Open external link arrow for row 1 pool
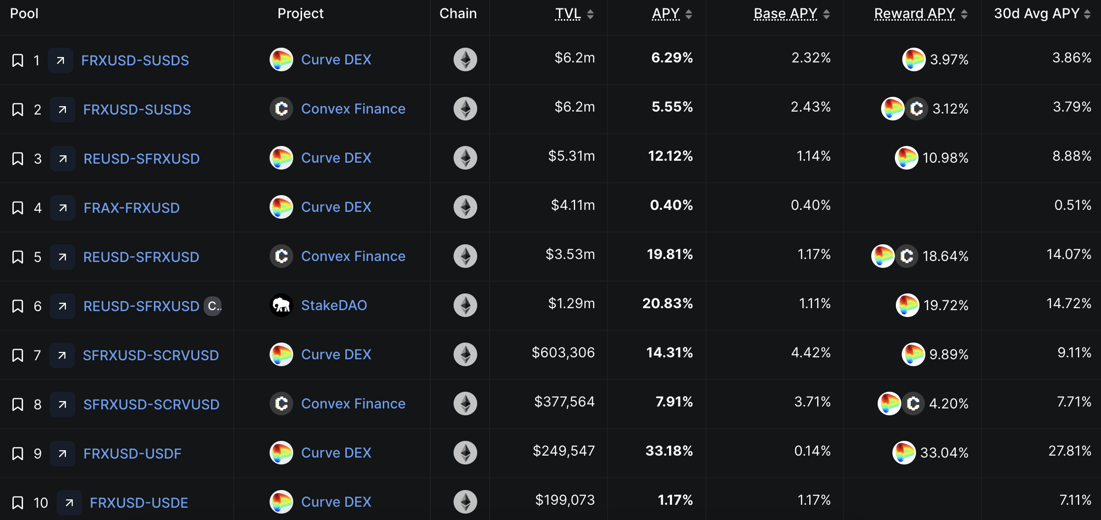Screen dimensions: 1101x520 coord(61,60)
